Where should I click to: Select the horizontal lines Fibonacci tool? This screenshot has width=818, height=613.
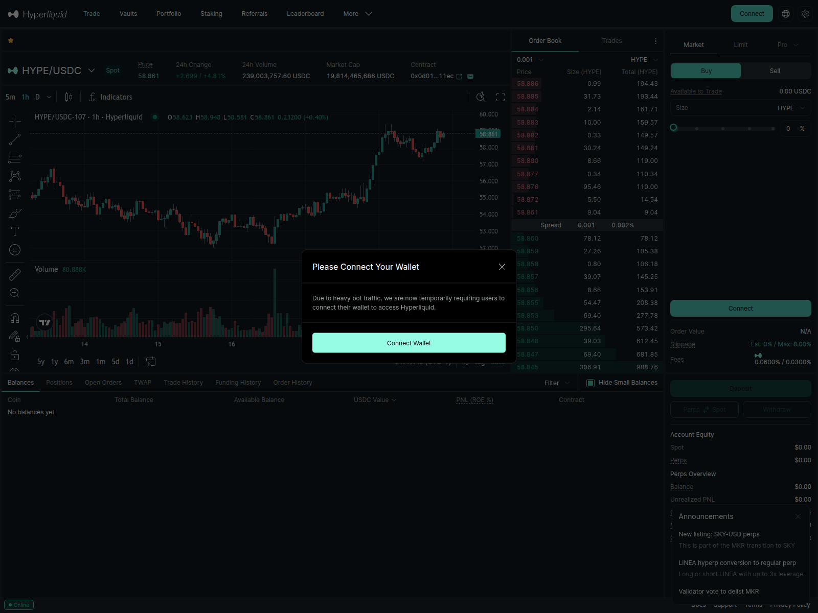point(15,158)
